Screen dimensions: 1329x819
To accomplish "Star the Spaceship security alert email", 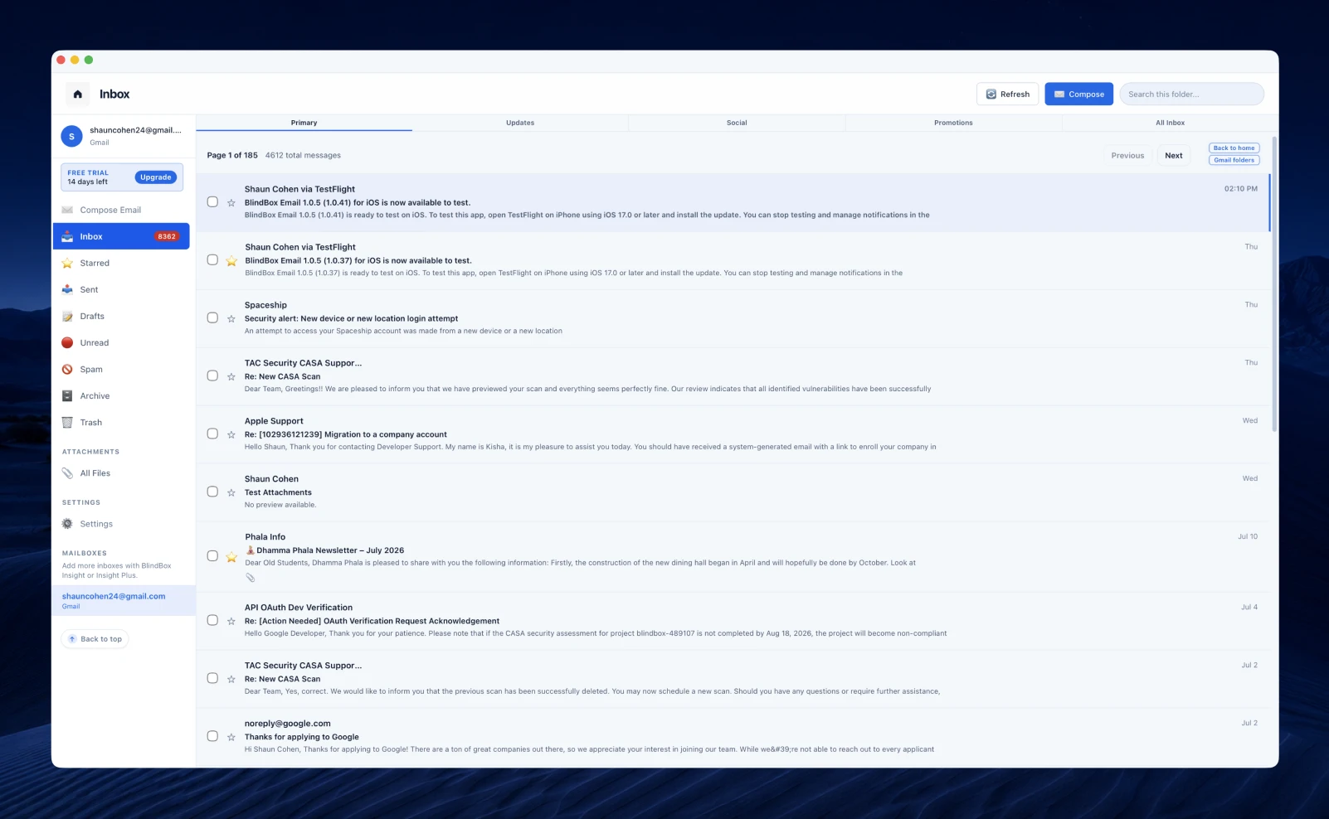I will point(231,319).
